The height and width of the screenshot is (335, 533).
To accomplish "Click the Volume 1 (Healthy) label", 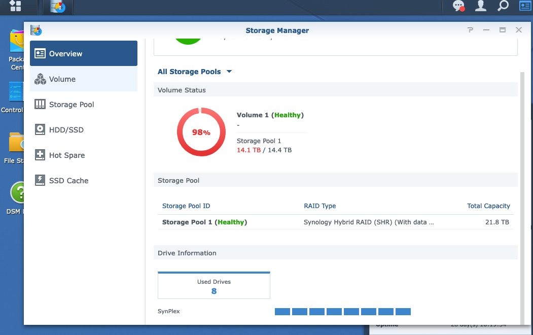I will click(x=270, y=115).
